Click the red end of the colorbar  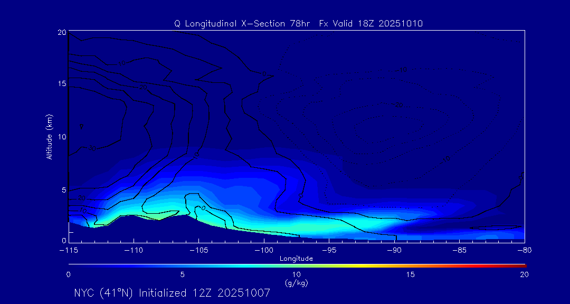coord(521,266)
